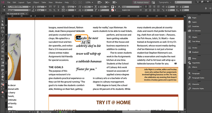The width and height of the screenshot is (212, 113).
Task: Toggle Subscript formatting
Action: tap(54, 10)
